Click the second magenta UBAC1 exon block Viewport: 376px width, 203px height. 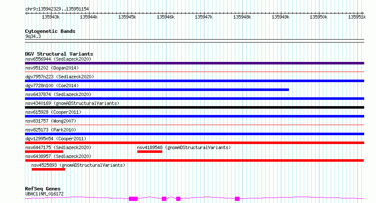164,199
